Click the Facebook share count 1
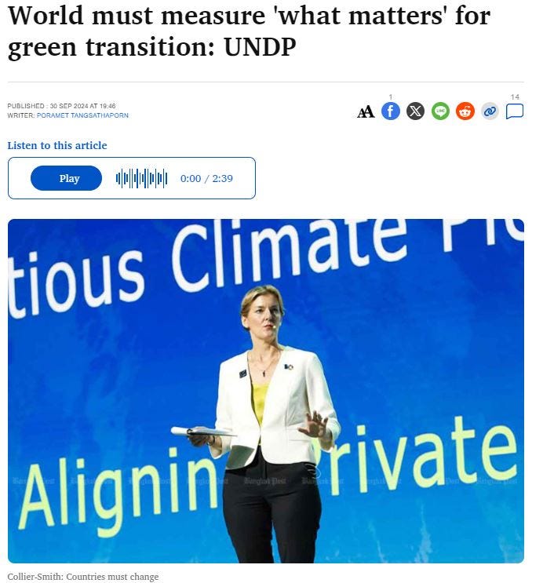Screen dimensions: 543x583 click(391, 97)
